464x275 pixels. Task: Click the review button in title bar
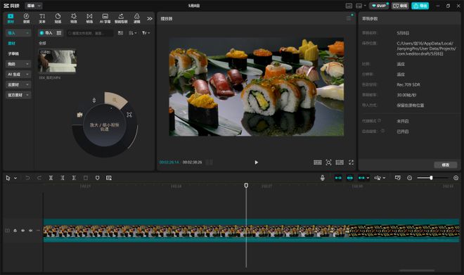(400, 6)
